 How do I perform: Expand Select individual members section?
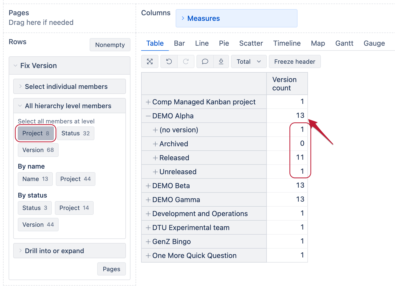pyautogui.click(x=66, y=86)
